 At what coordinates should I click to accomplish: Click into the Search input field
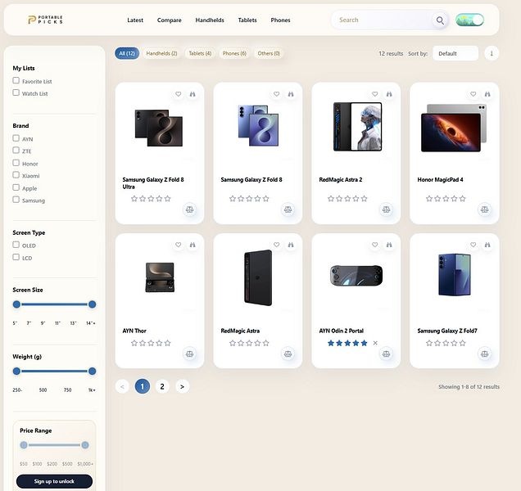(383, 20)
